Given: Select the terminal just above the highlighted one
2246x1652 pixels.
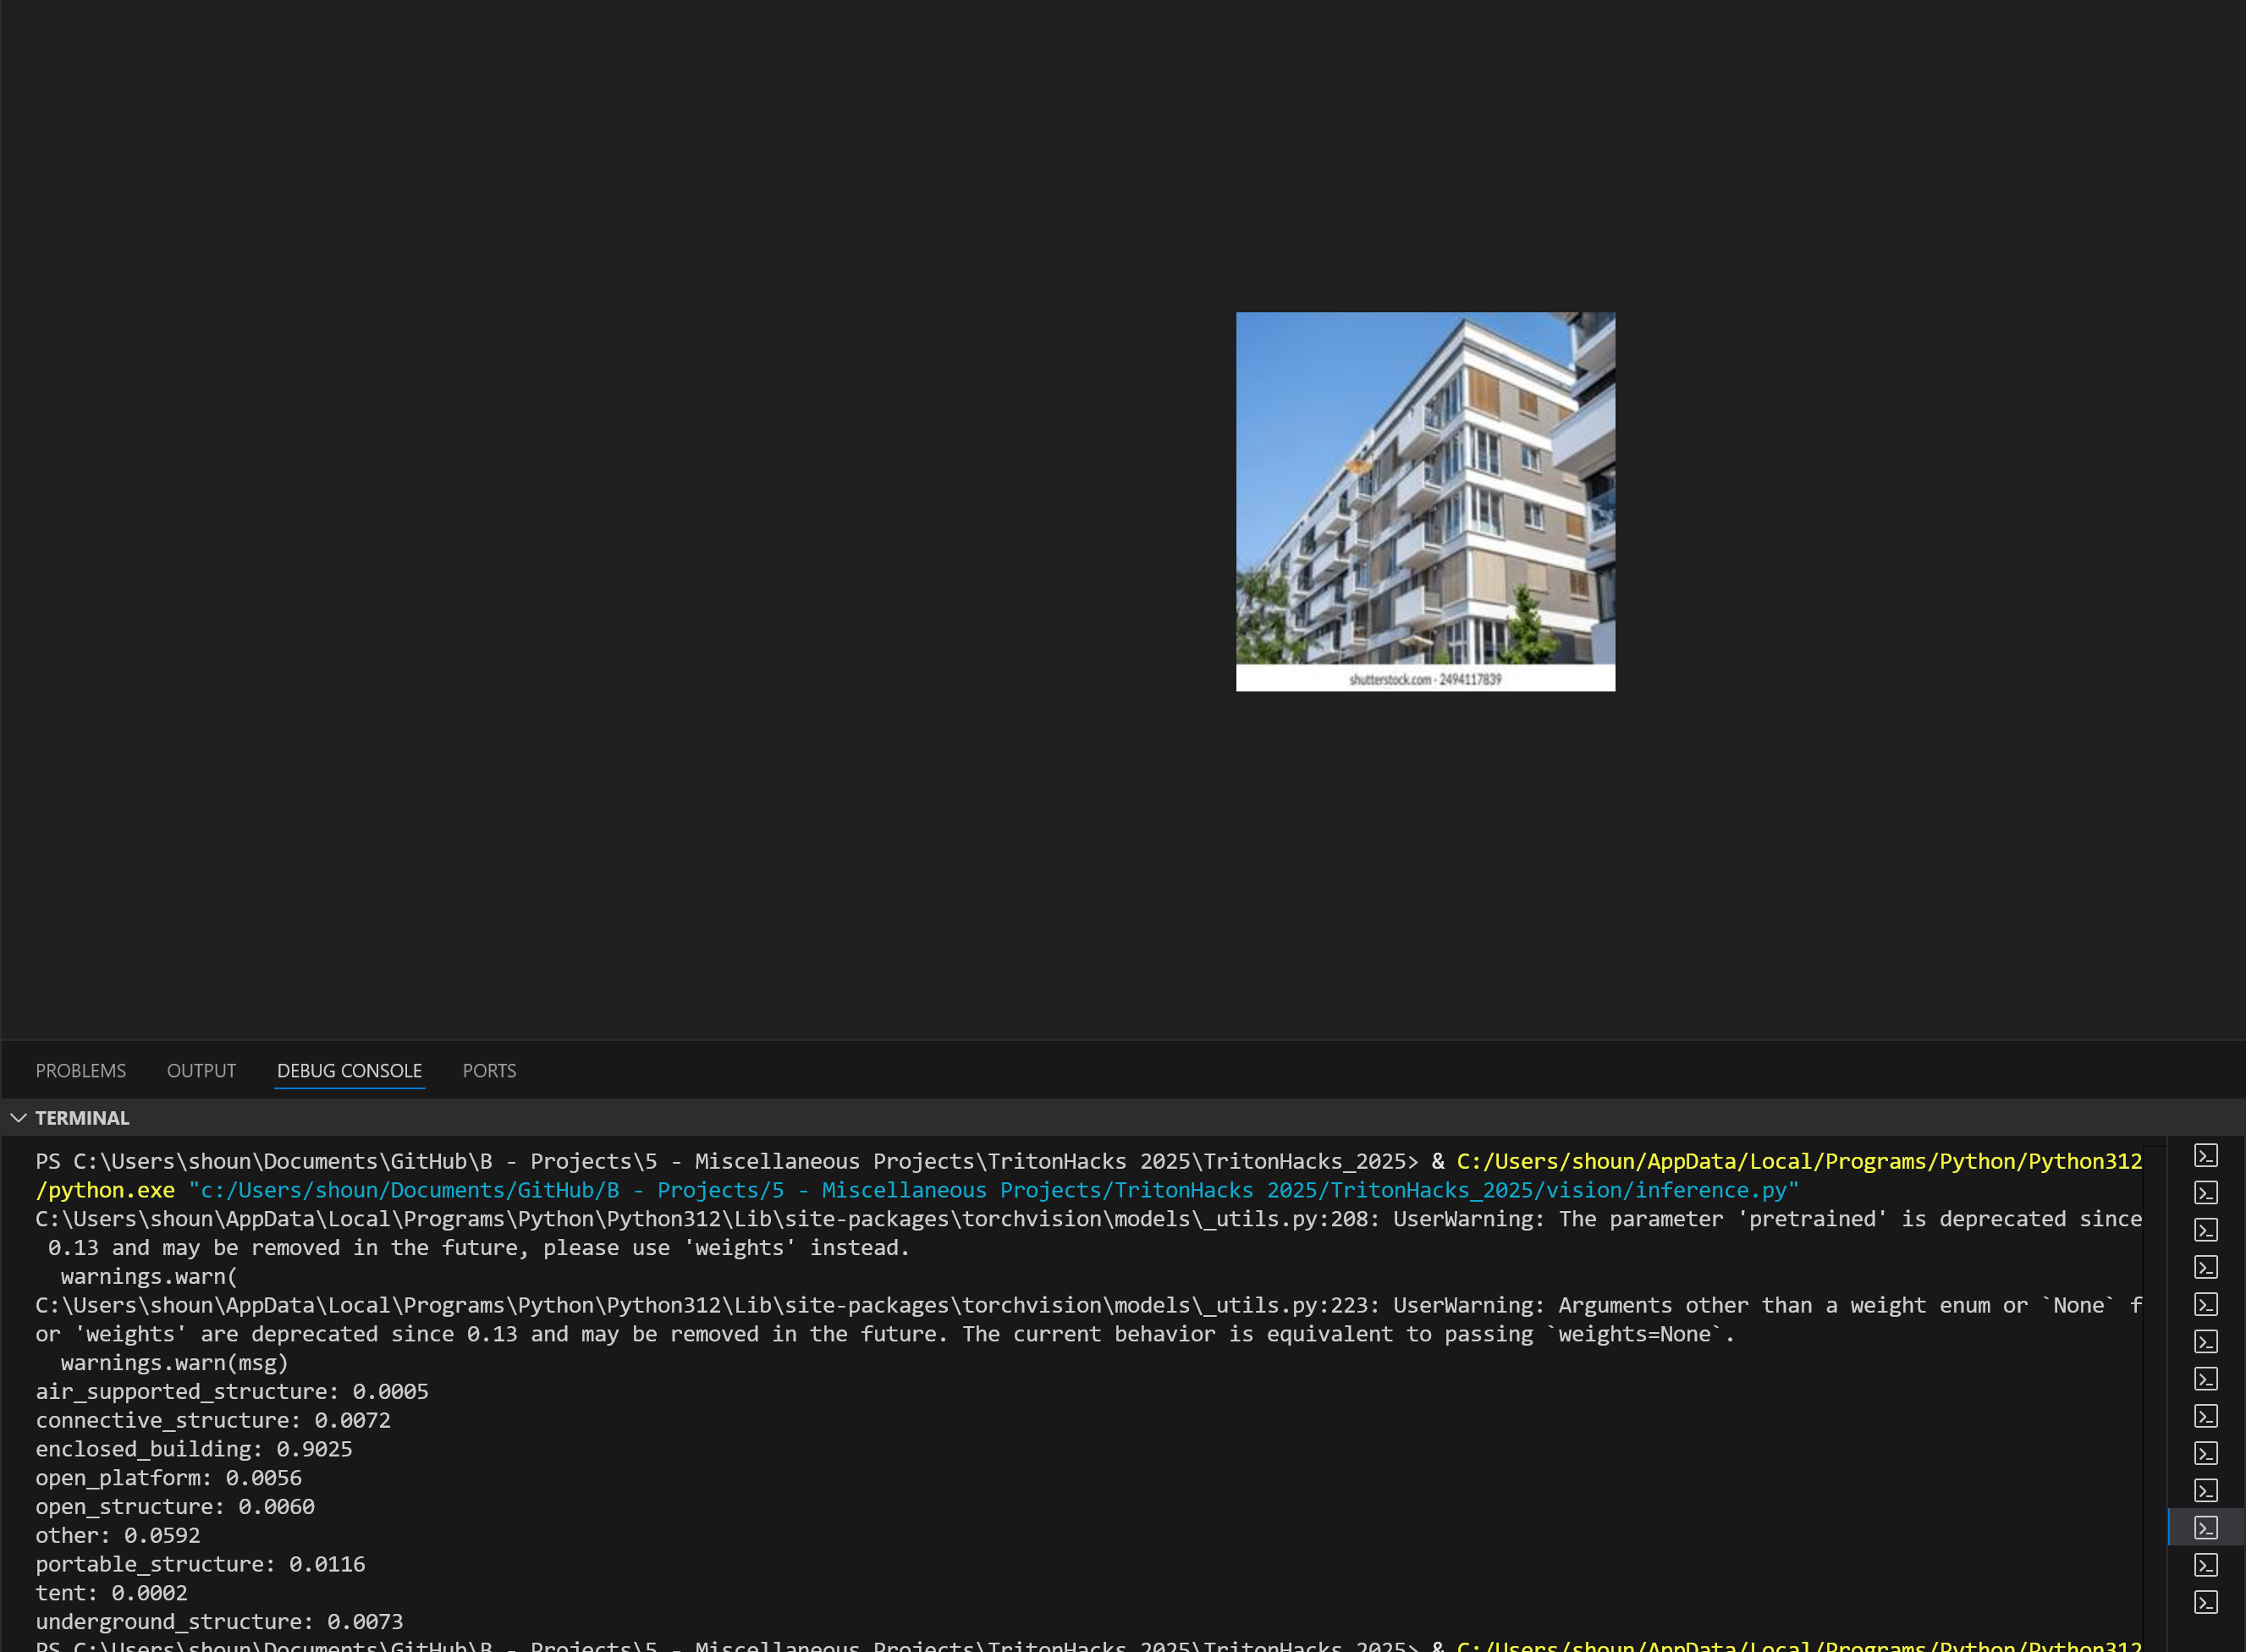Looking at the screenshot, I should point(2206,1491).
